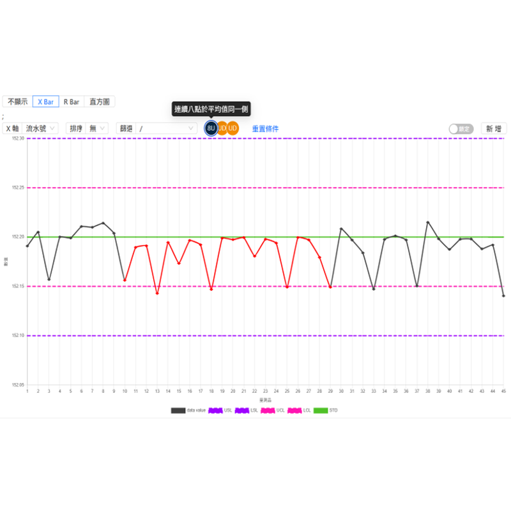Toggle the UCL pink legend entry
511x511 pixels.
[x=273, y=410]
